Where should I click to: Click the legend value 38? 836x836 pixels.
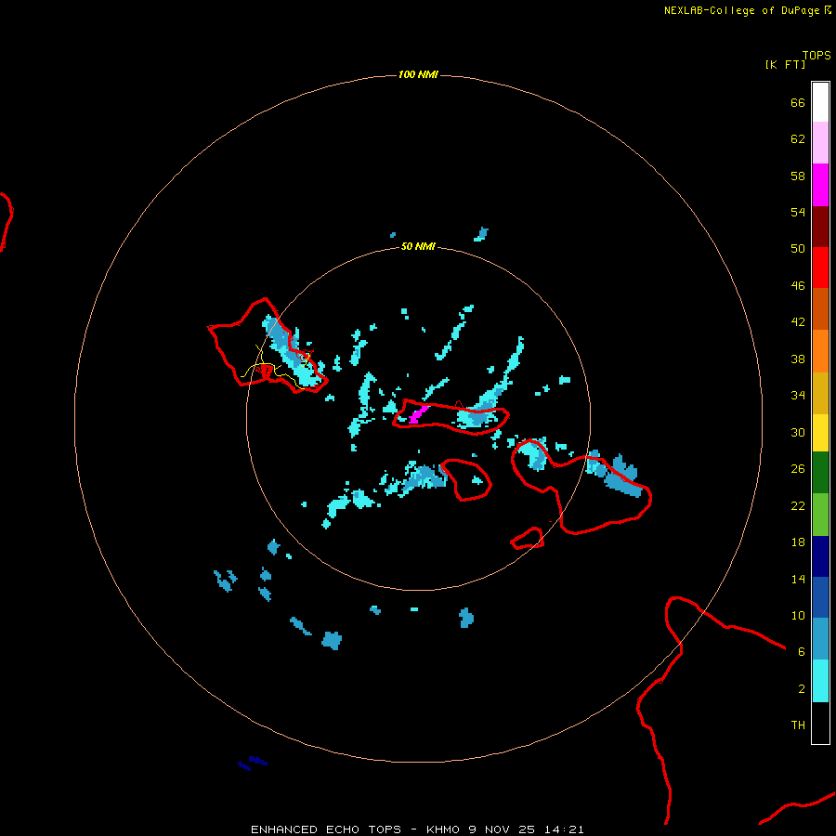tap(798, 359)
